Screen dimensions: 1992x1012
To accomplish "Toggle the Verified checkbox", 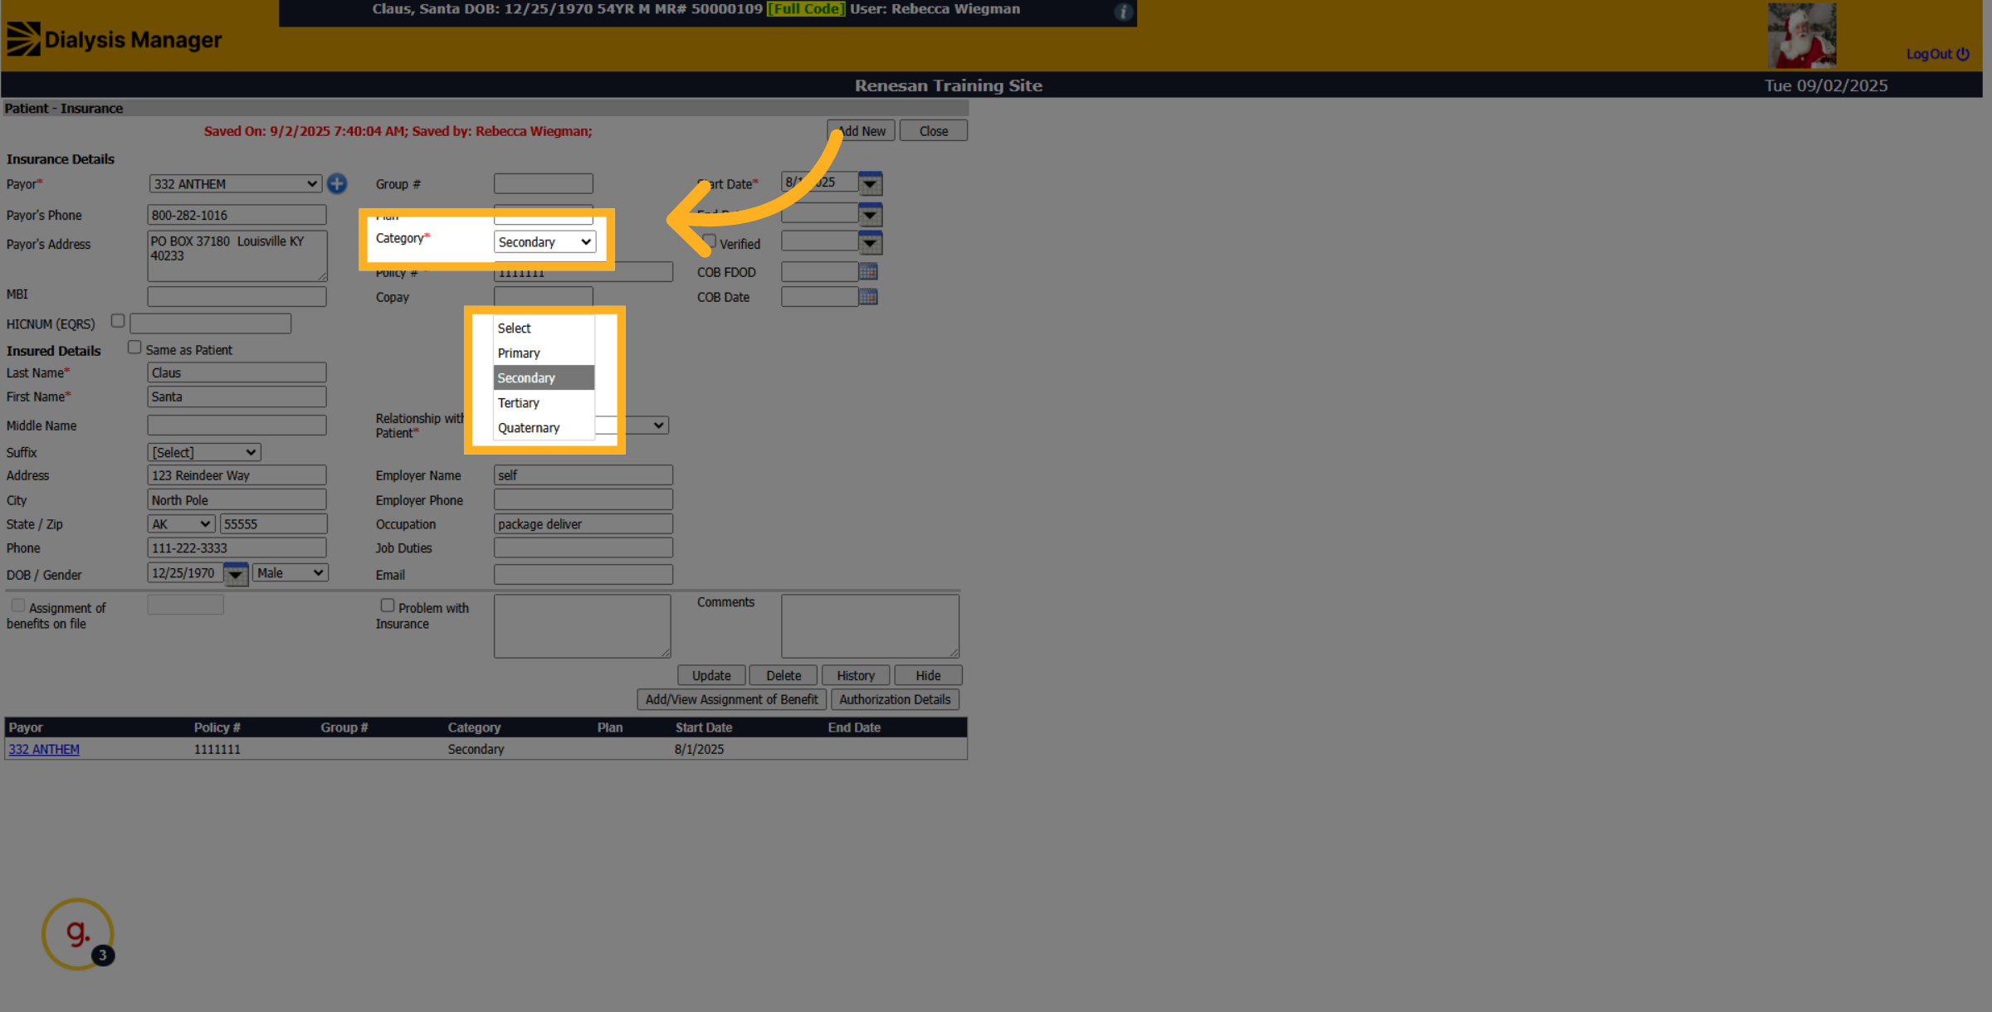I will (x=710, y=241).
